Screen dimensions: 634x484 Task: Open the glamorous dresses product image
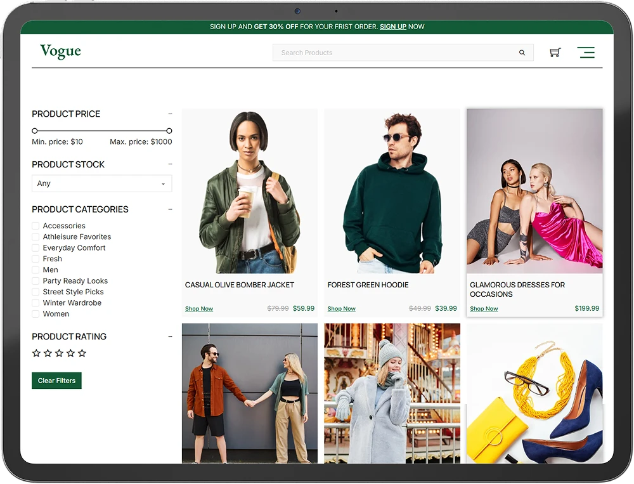tap(534, 192)
